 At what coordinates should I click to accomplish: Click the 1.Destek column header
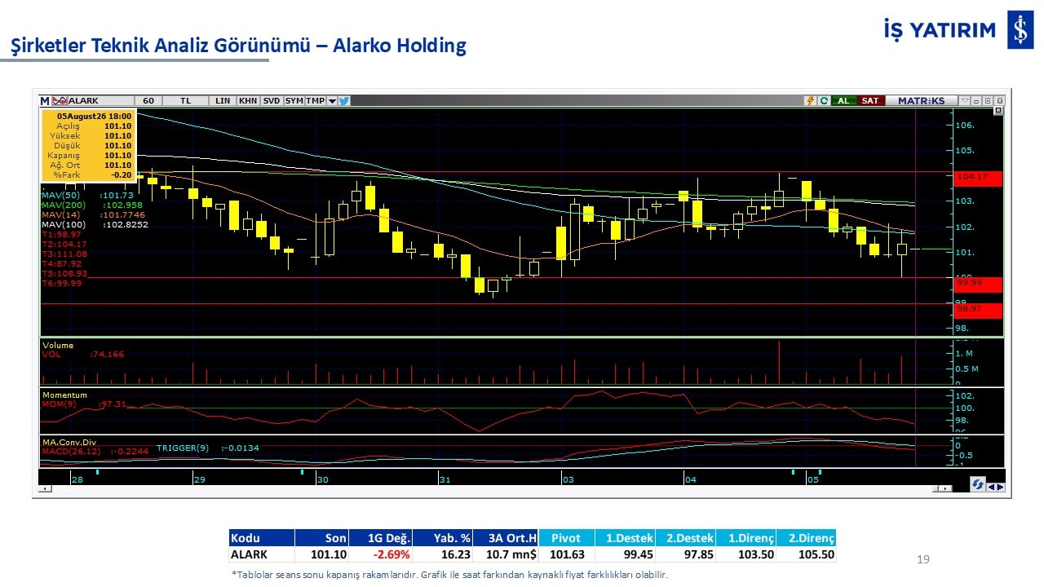tap(624, 538)
